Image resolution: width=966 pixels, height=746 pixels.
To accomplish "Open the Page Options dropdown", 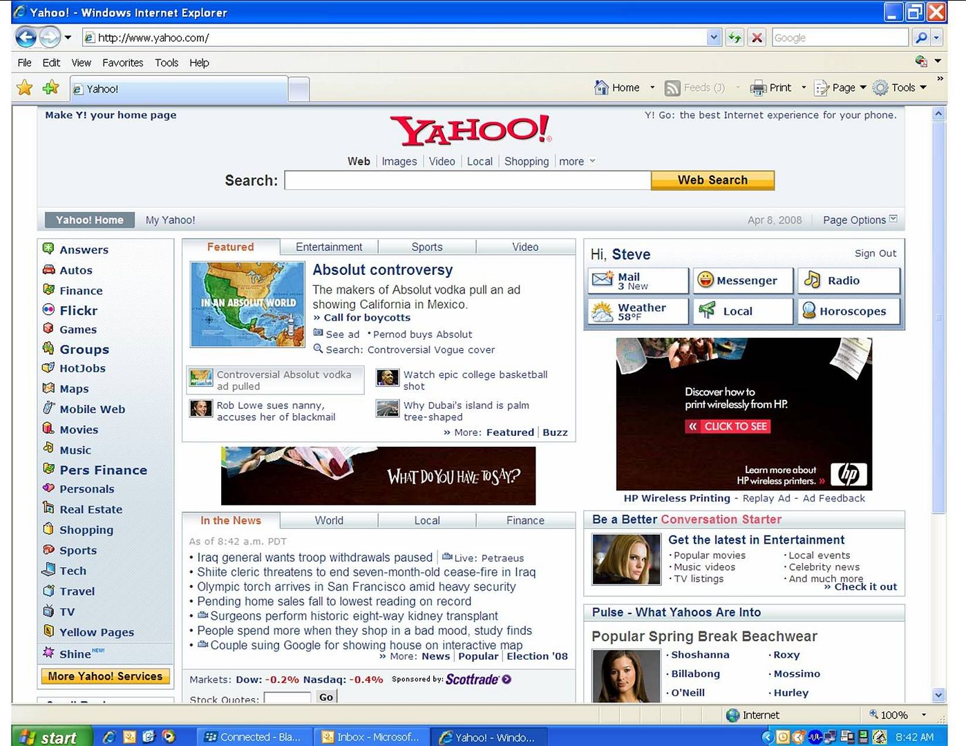I will (860, 220).
